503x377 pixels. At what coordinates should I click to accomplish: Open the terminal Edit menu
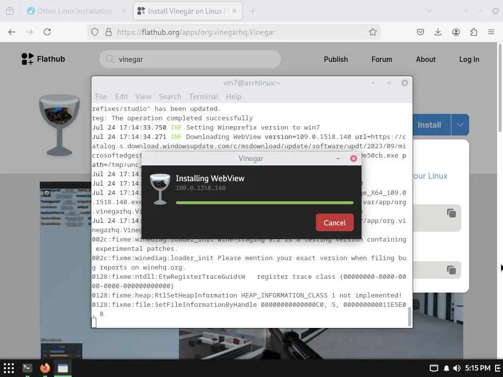[121, 97]
